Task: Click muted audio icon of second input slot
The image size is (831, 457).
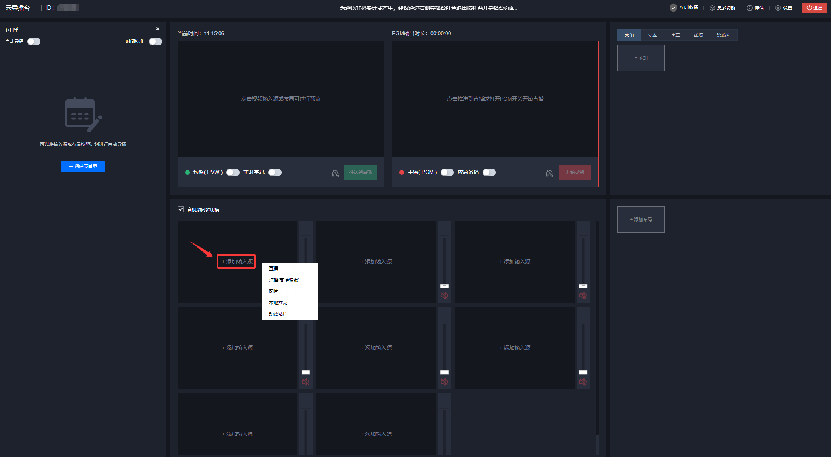Action: (x=444, y=296)
